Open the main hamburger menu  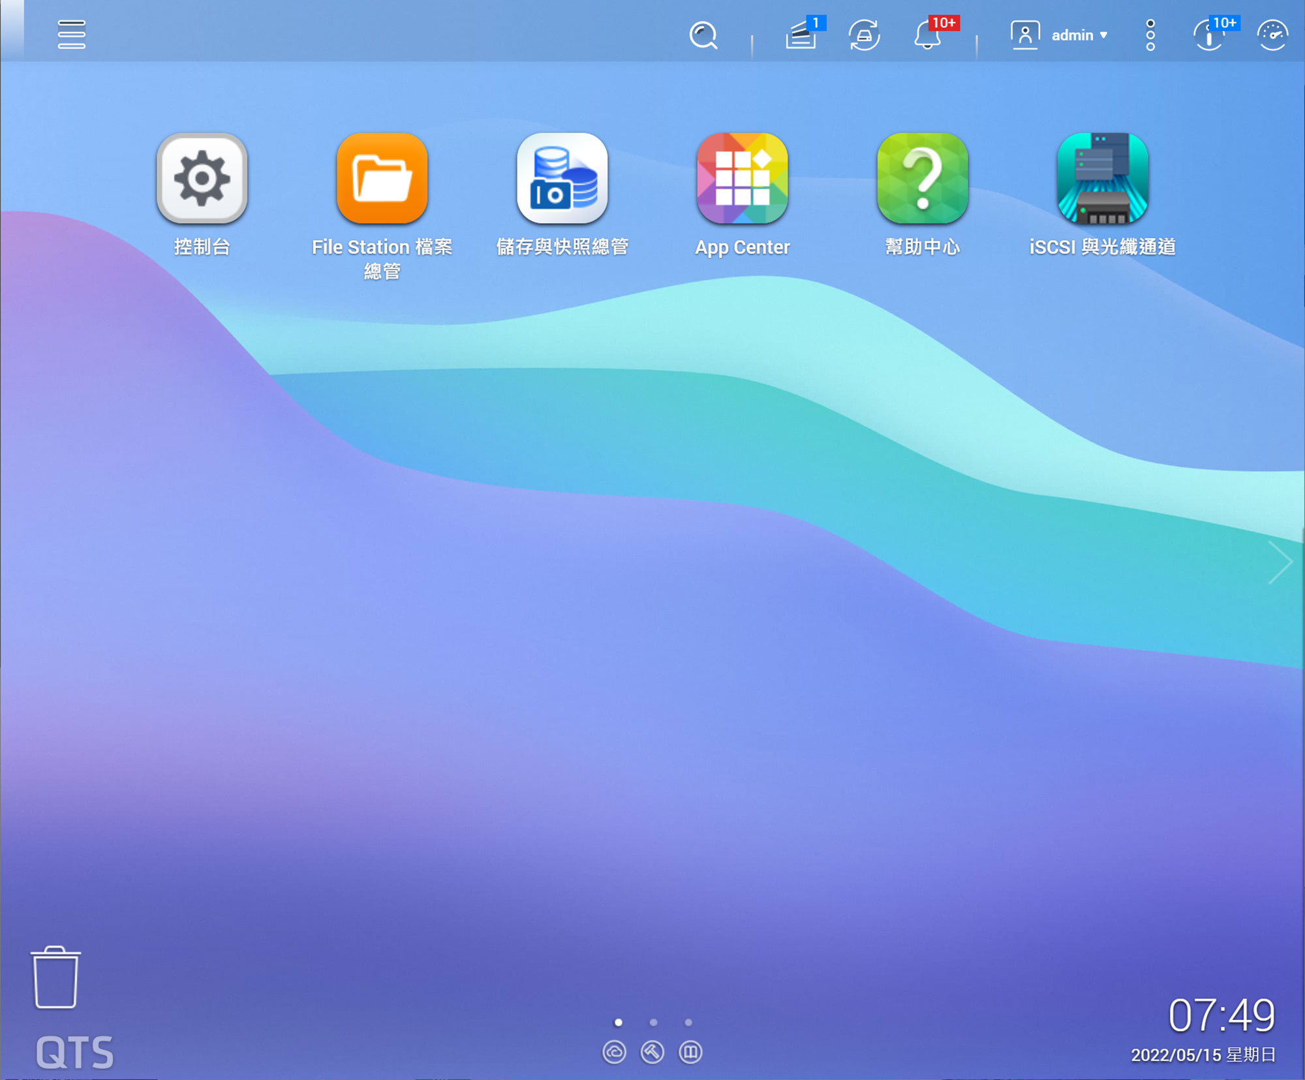pyautogui.click(x=71, y=35)
